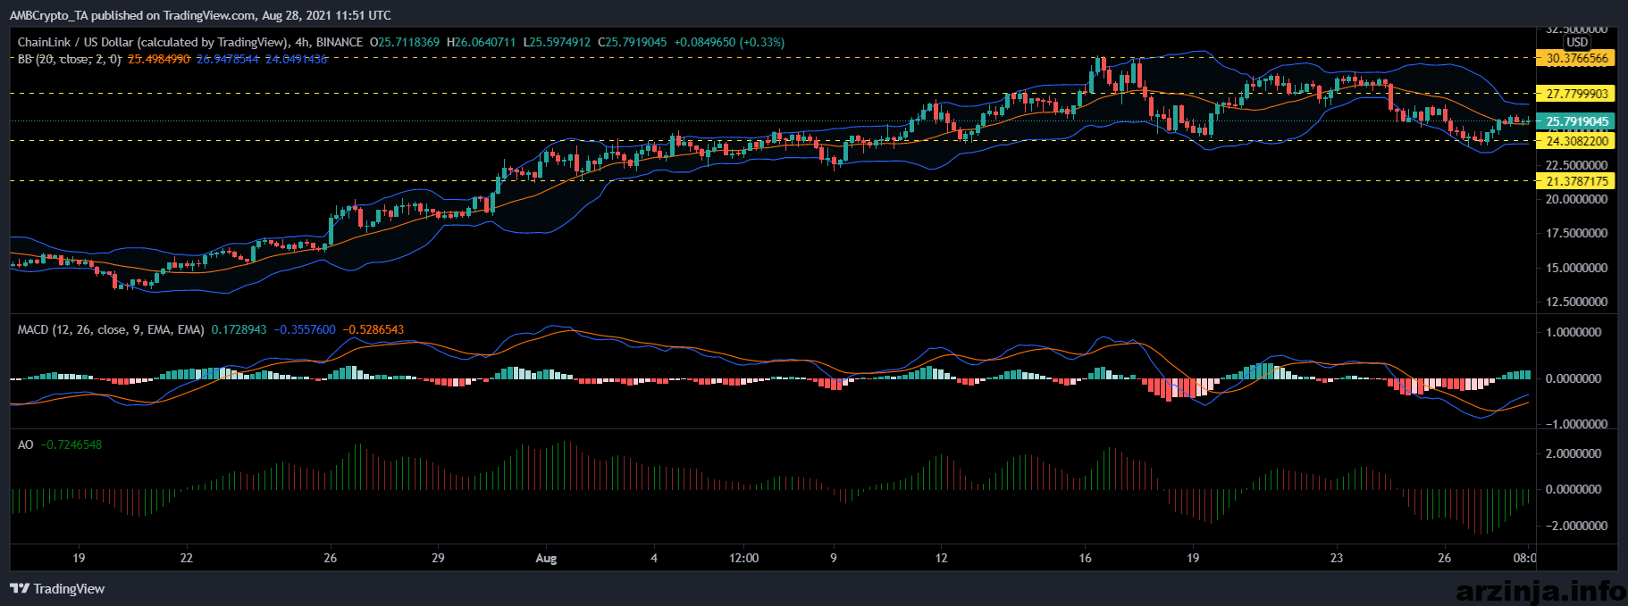Viewport: 1628px width, 606px height.
Task: Click the MACD signal value -0.5286543
Action: [373, 329]
